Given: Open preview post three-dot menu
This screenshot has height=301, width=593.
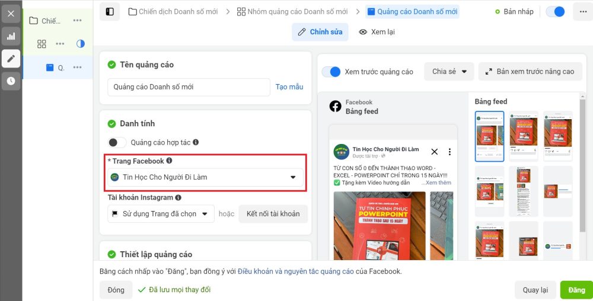Looking at the screenshot, I should (x=449, y=152).
